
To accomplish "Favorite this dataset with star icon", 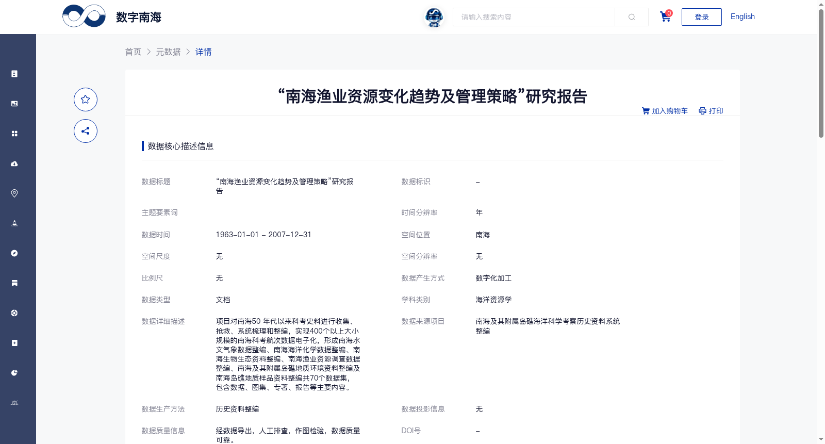I will click(x=86, y=100).
